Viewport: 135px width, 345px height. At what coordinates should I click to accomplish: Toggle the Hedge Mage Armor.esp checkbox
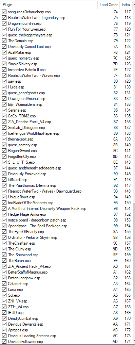point(4,214)
